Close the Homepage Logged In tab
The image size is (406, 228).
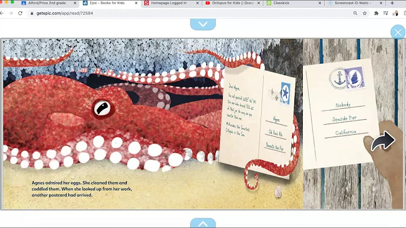click(197, 3)
